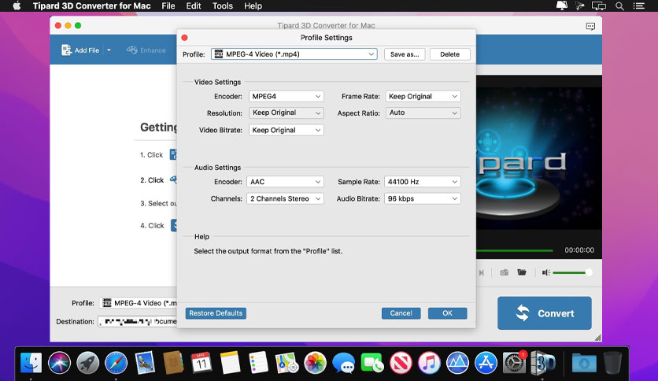The height and width of the screenshot is (381, 658).
Task: Open the Video Bitrate dropdown
Action: [x=286, y=130]
